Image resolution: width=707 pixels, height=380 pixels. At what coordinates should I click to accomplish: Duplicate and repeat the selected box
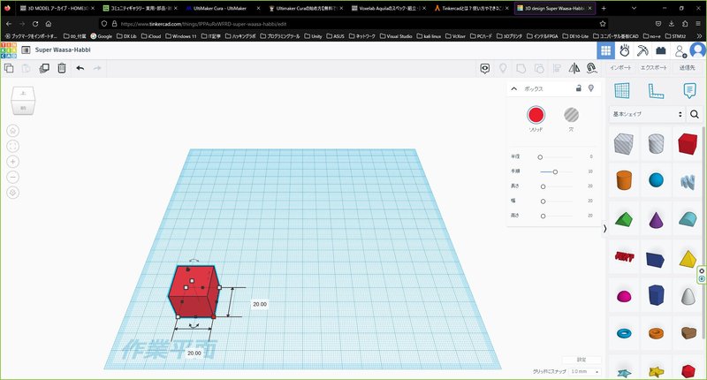(44, 68)
